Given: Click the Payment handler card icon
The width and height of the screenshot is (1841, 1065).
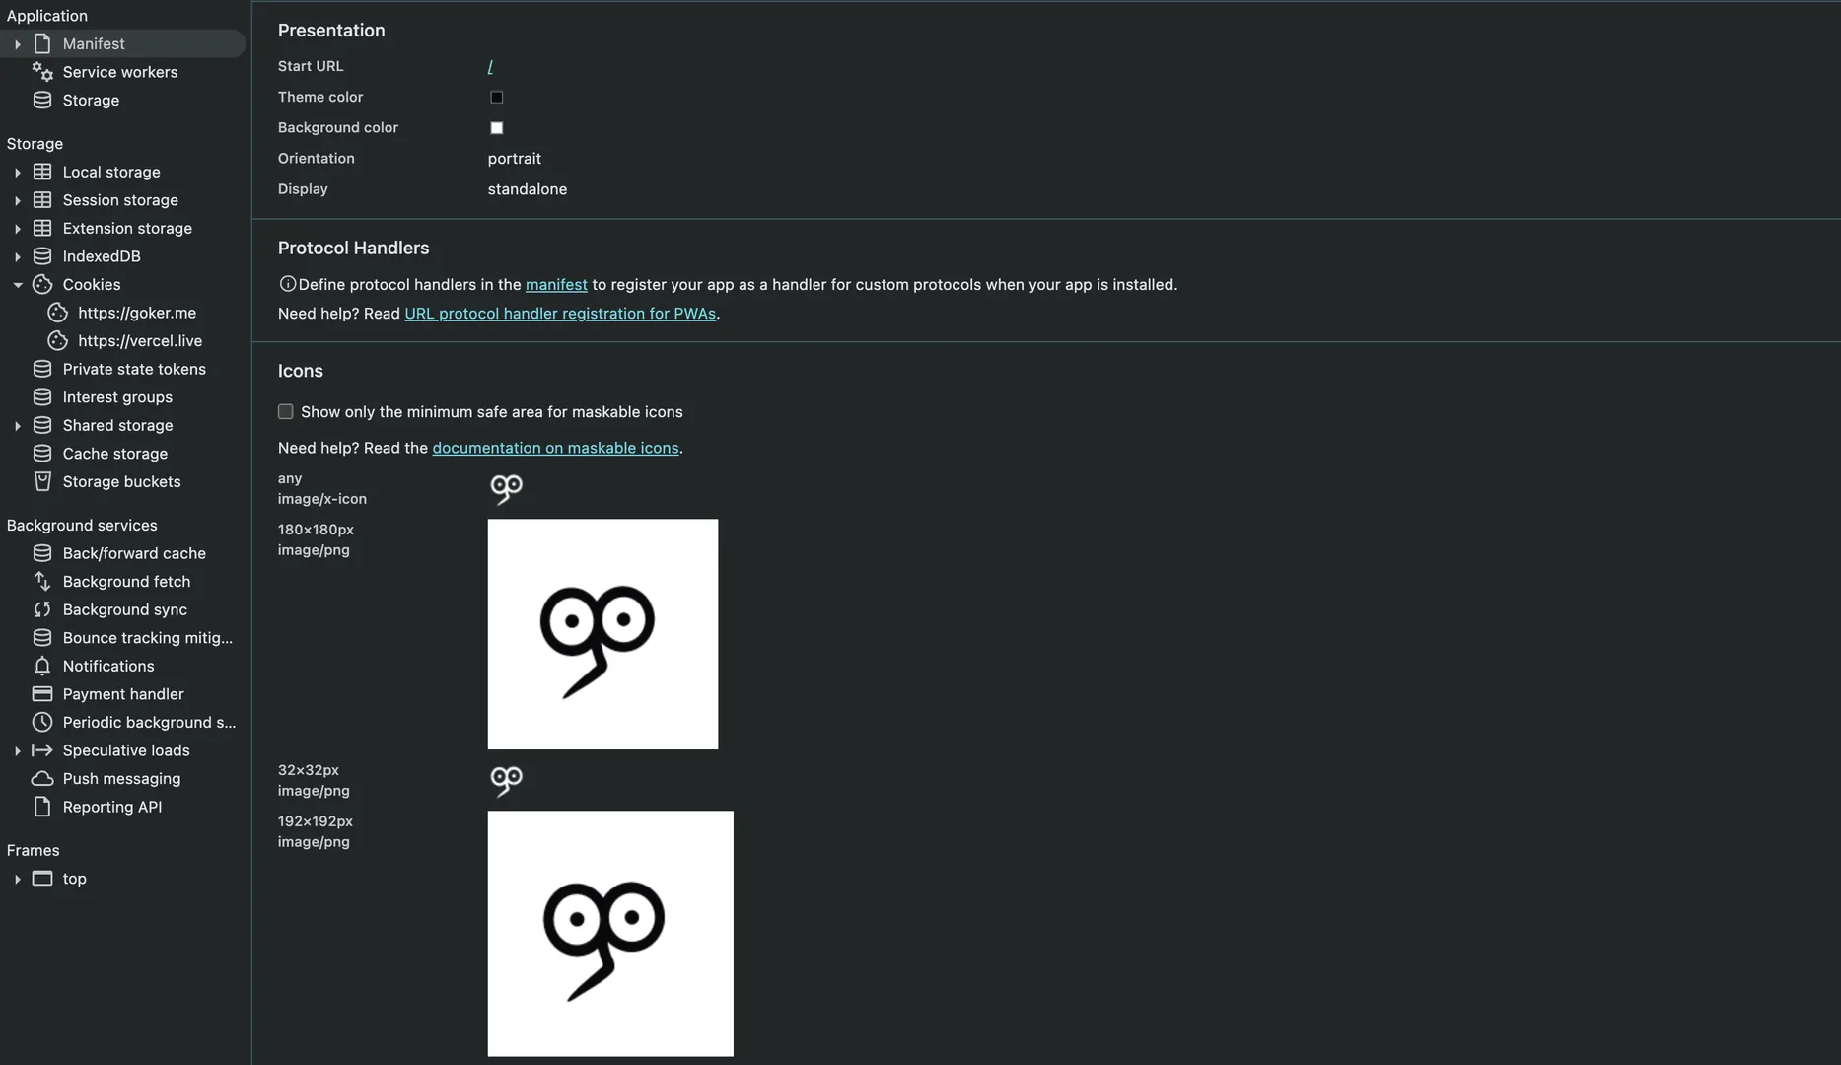Looking at the screenshot, I should tap(41, 693).
